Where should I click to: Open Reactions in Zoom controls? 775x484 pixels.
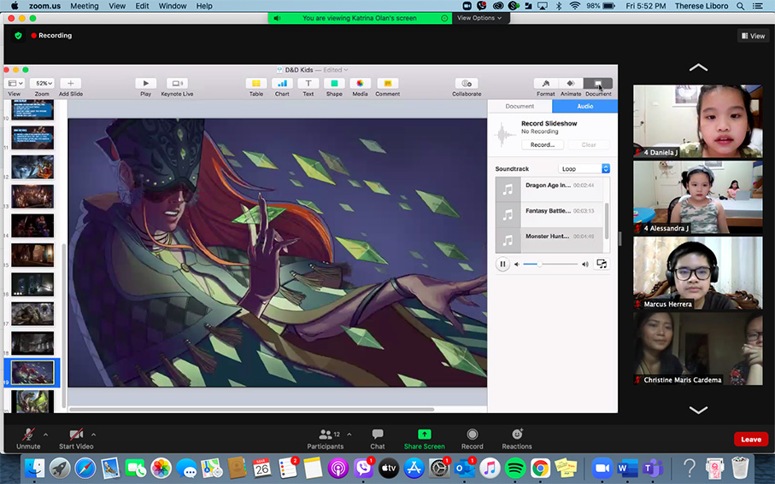click(x=517, y=434)
